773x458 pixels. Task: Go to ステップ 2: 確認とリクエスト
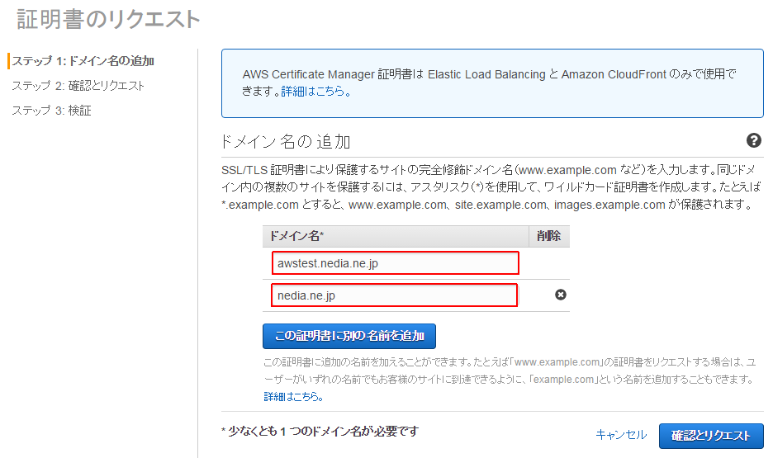click(78, 86)
